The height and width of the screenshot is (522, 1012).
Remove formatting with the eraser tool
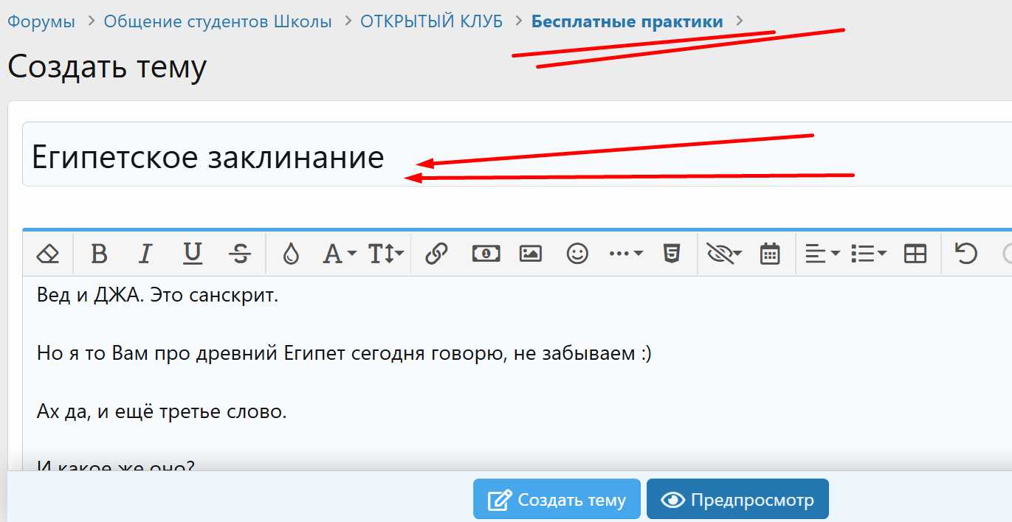coord(47,254)
